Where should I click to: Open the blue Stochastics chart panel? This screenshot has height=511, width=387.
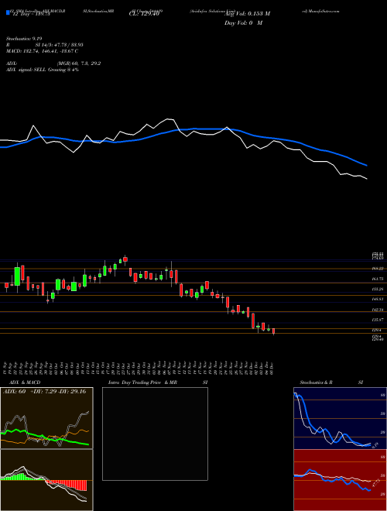pyautogui.click(x=340, y=418)
